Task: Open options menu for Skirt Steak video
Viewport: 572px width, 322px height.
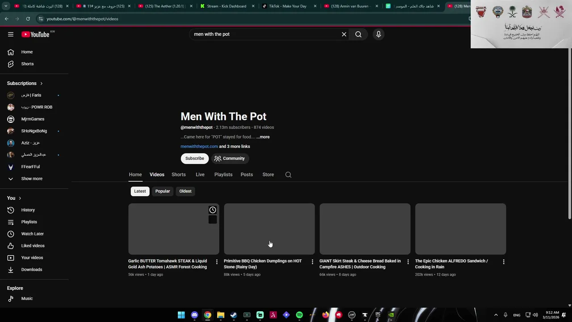Action: pyautogui.click(x=408, y=262)
